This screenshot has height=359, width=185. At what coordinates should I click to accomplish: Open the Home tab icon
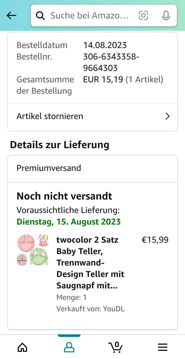22,347
